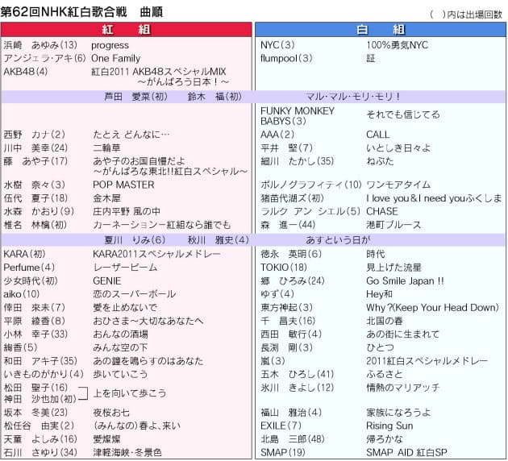The height and width of the screenshot is (461, 508).
Task: Select the song One Family
Action: point(115,58)
